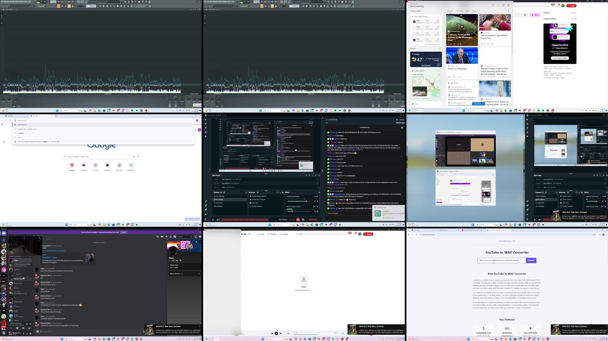The width and height of the screenshot is (608, 341).
Task: Adjust Audio Output Capture slider in Streamlabs chat window
Action: [x=299, y=211]
